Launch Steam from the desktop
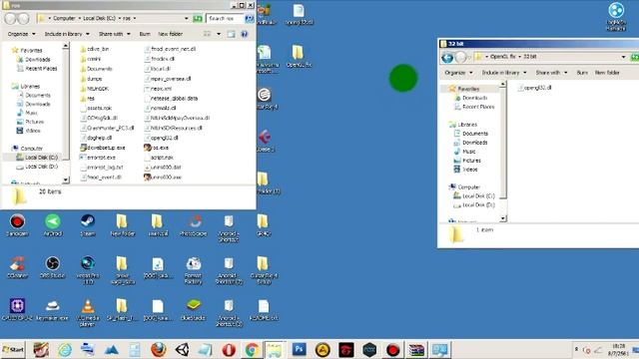The image size is (639, 359). coord(88,225)
